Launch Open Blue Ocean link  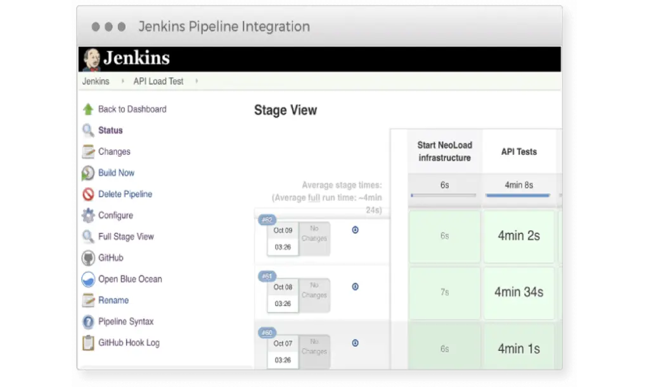click(130, 279)
